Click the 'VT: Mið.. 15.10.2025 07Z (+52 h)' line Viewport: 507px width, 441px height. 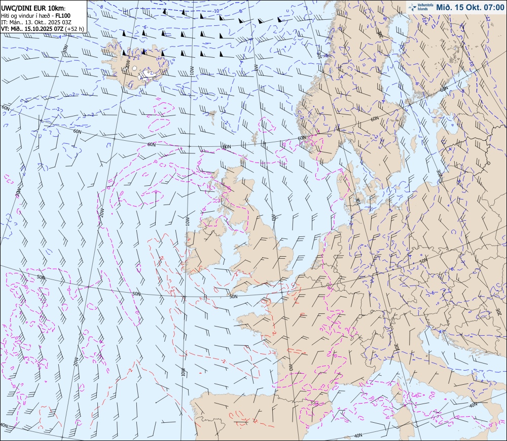tap(42, 29)
